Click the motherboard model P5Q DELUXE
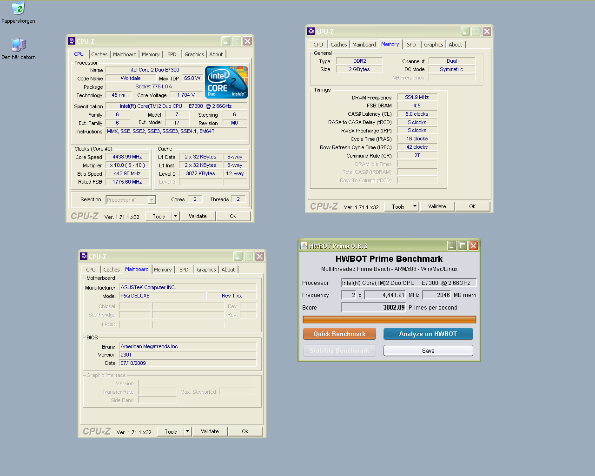595x476 pixels. pos(163,296)
